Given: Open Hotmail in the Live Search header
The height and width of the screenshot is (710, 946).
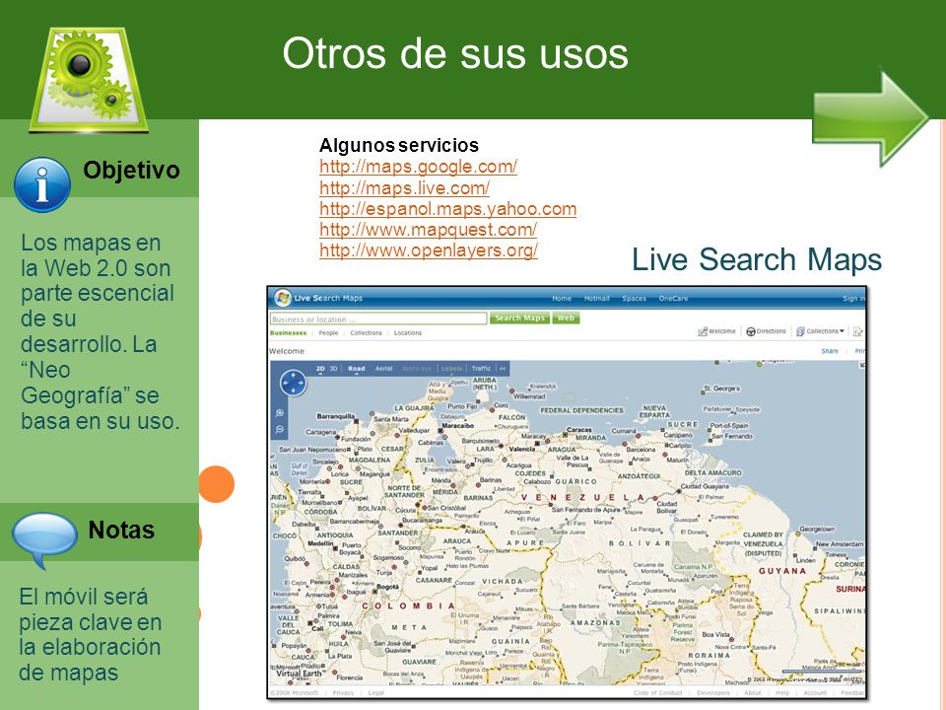Looking at the screenshot, I should coord(597,298).
